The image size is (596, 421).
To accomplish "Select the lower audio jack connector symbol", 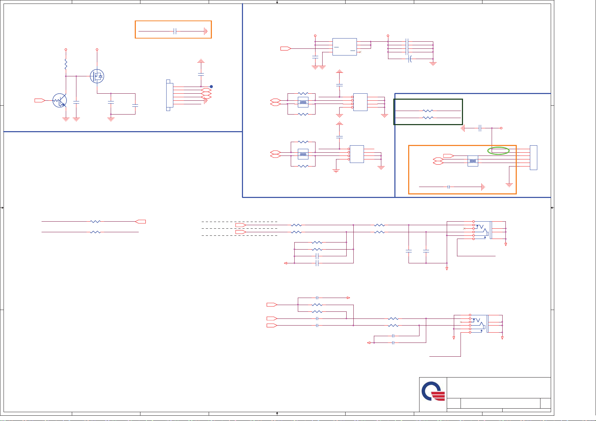I will tap(479, 323).
